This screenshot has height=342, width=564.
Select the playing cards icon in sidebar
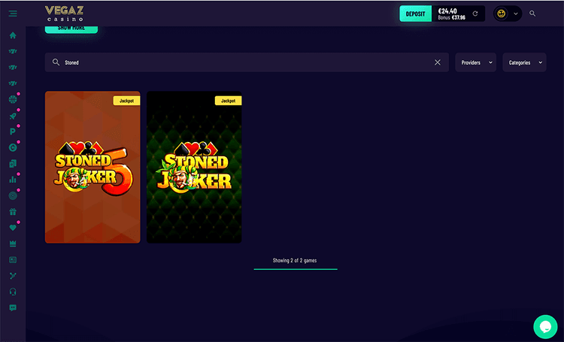tap(13, 164)
